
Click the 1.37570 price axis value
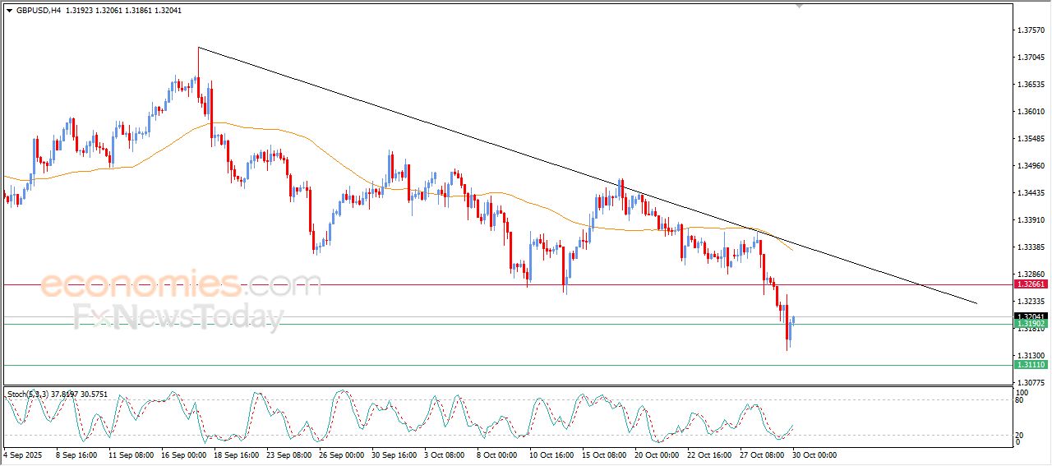tap(1030, 30)
